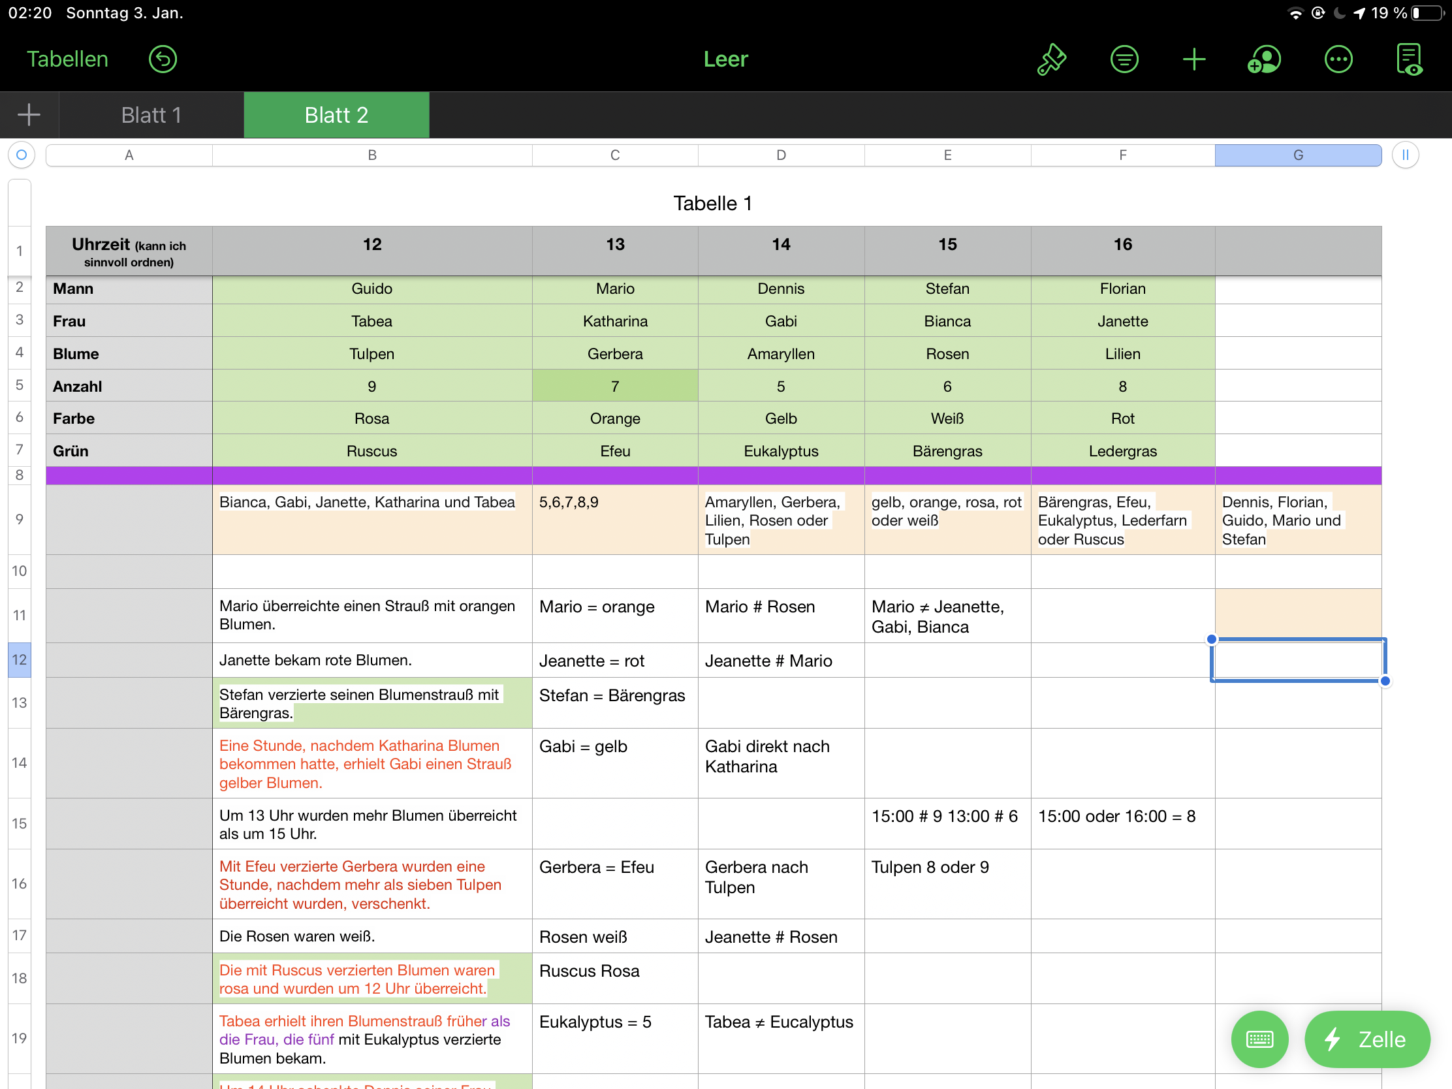Tap the column resize handle at right
Viewport: 1452px width, 1089px height.
pos(1406,155)
